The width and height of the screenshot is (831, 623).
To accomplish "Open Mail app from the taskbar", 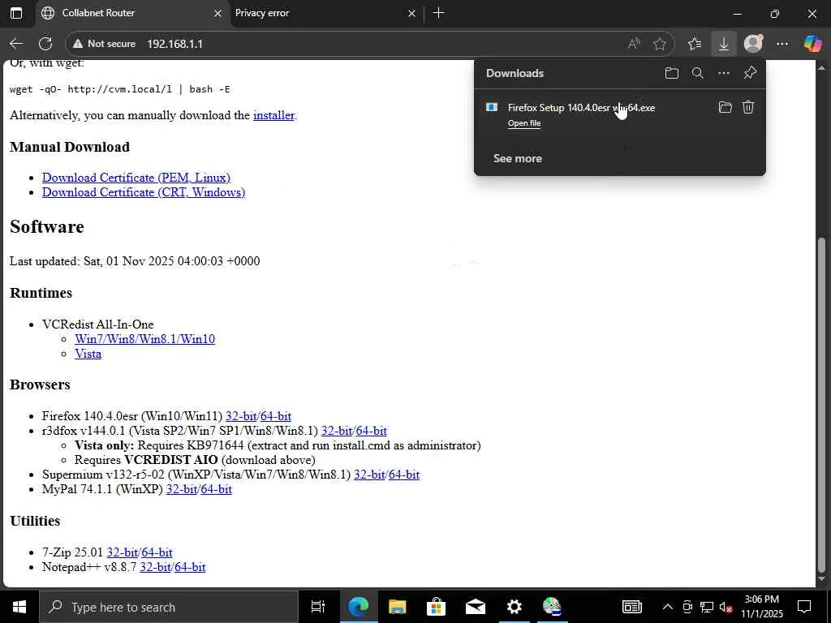I will [475, 607].
